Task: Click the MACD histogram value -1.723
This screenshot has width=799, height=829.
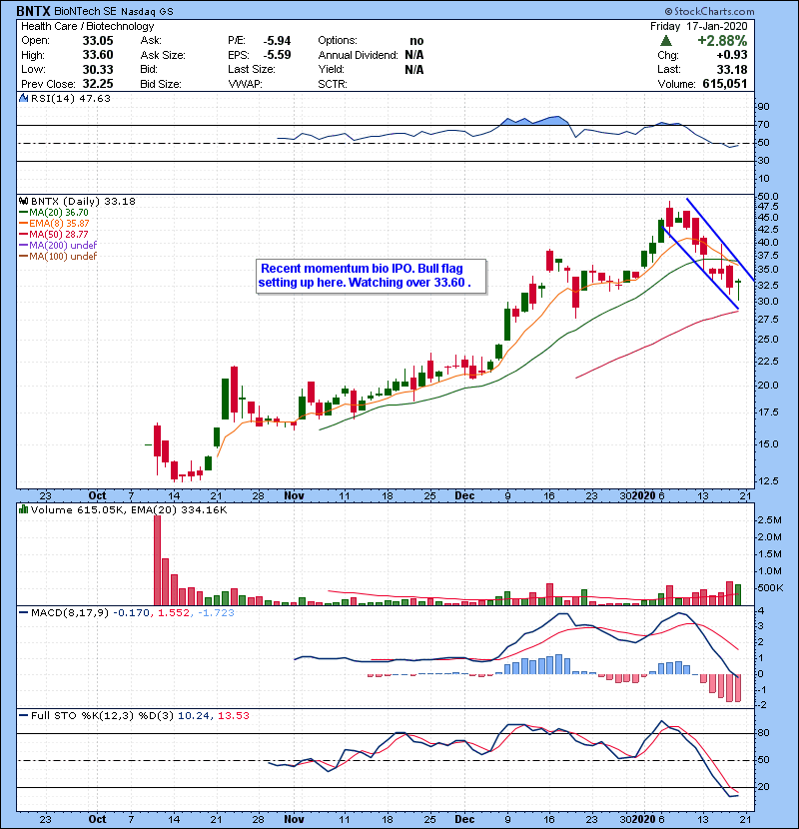Action: pyautogui.click(x=216, y=613)
